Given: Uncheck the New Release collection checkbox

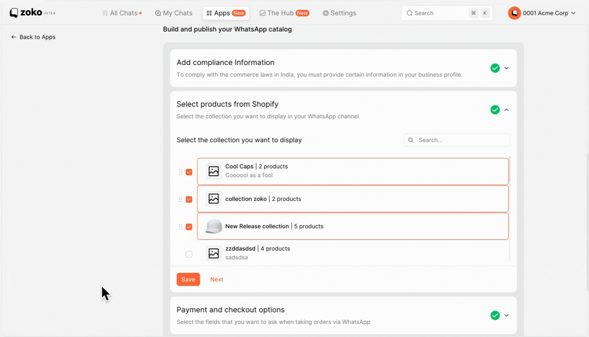Looking at the screenshot, I should tap(189, 226).
